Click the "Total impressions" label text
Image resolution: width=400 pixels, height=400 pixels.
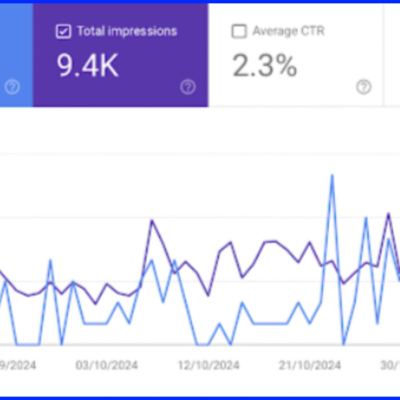pos(127,31)
